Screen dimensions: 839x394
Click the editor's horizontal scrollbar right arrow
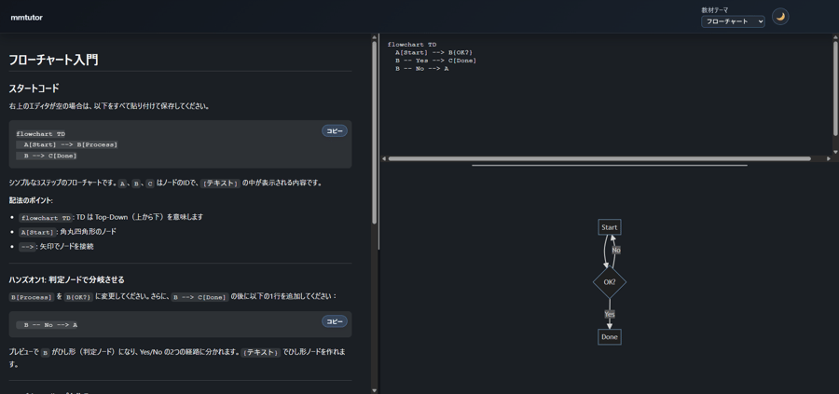pos(828,158)
